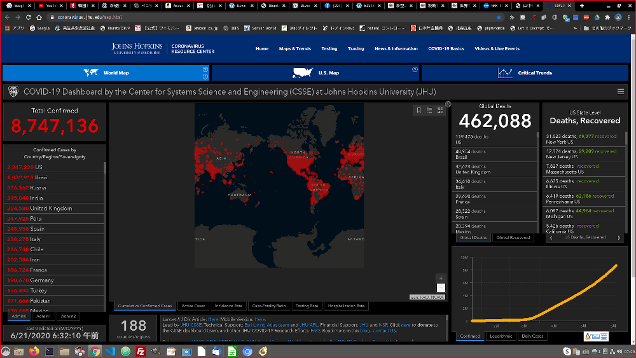Viewport: 636px width, 358px height.
Task: Open the Testing menu
Action: pos(329,49)
